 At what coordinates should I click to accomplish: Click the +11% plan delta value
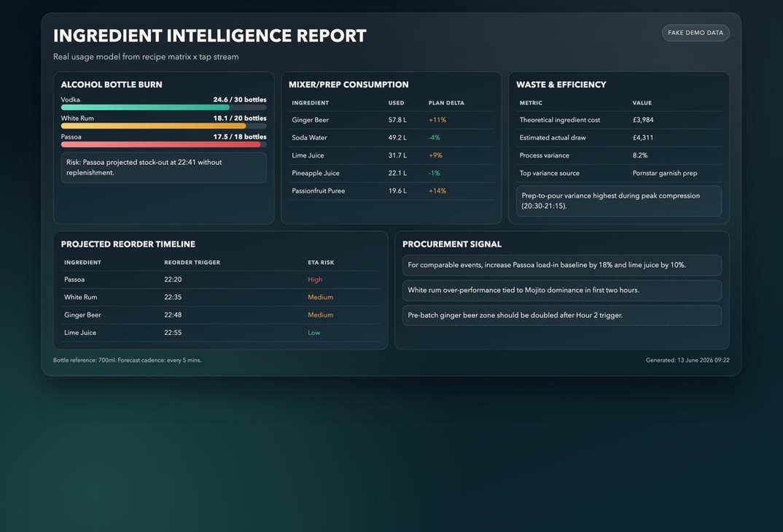coord(437,120)
